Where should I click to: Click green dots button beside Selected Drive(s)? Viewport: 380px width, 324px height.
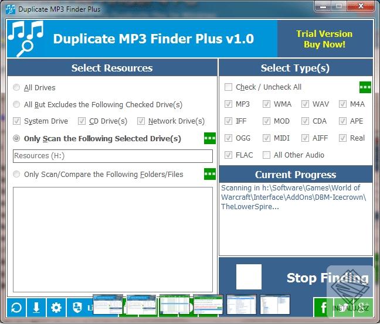[x=210, y=138]
